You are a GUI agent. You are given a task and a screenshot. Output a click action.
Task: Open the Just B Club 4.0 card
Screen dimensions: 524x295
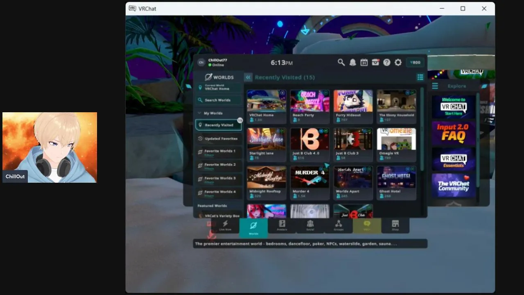click(x=310, y=145)
